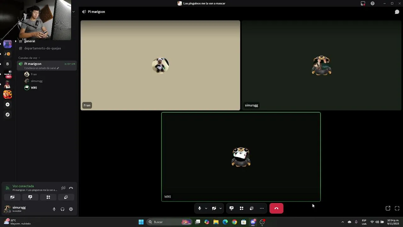403x227 pixels.
Task: Share your screen from call bar
Action: (x=231, y=208)
